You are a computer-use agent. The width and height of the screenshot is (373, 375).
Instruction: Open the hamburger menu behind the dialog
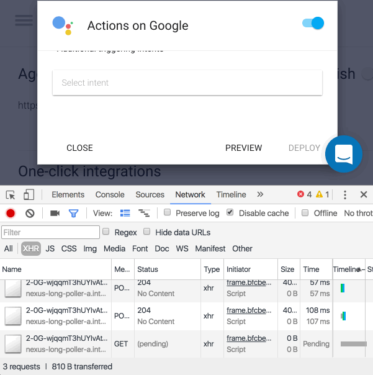24,20
